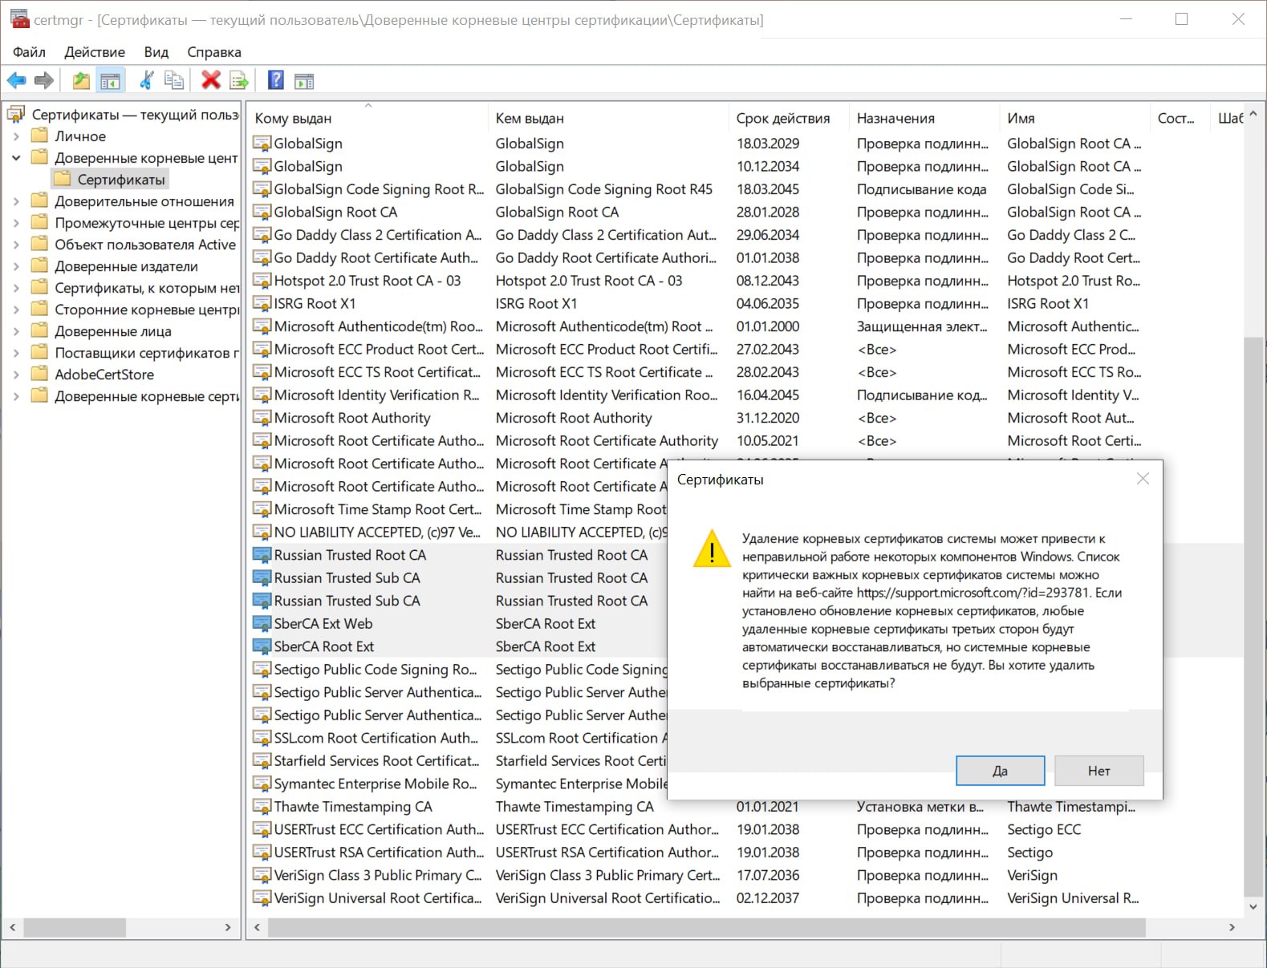This screenshot has width=1267, height=968.
Task: Open the Файл menu
Action: [29, 52]
